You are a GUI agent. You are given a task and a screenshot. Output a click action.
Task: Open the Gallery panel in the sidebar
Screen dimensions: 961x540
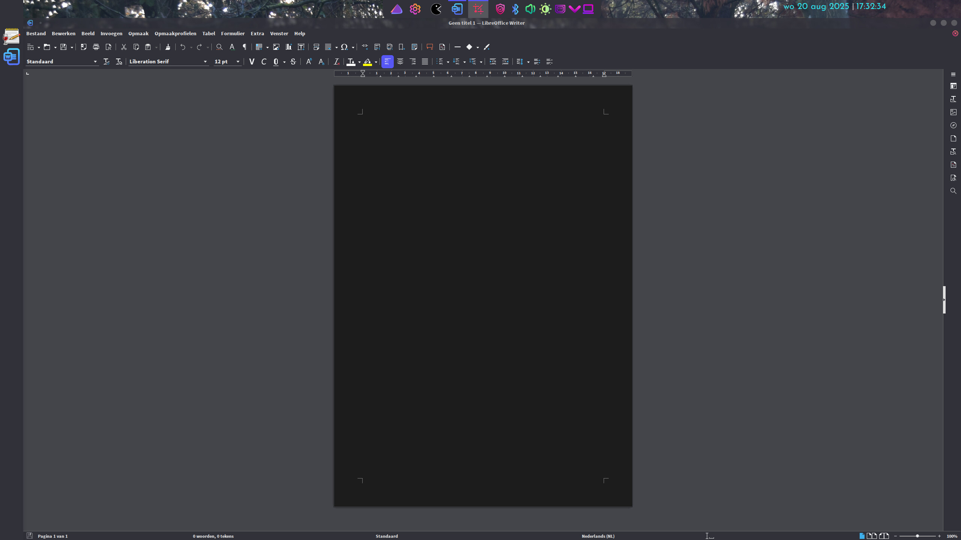tap(953, 112)
